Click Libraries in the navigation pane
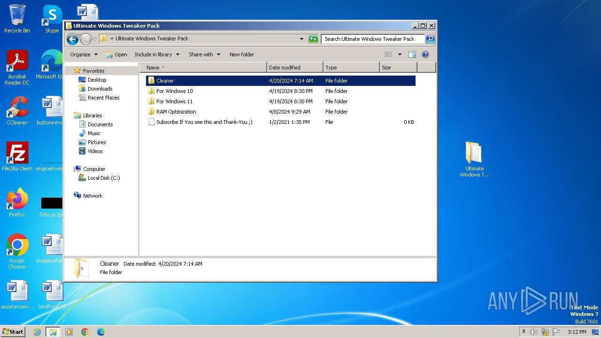Viewport: 601px width, 338px height. [92, 115]
